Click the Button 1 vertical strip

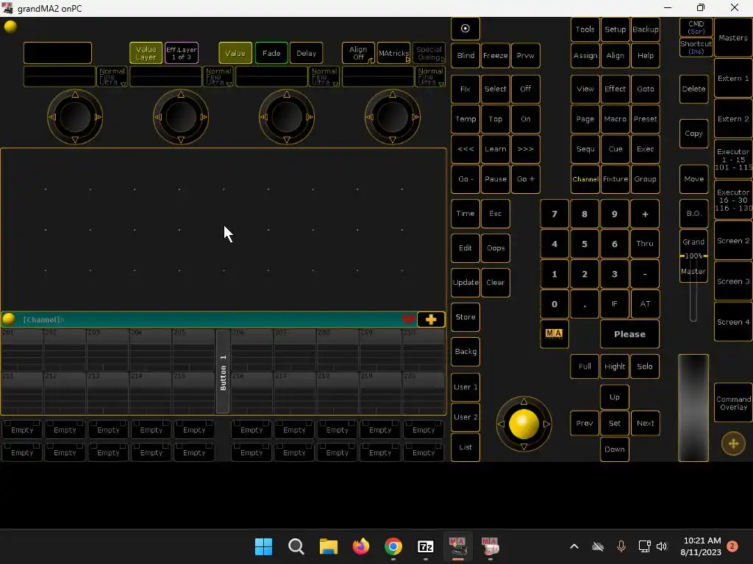[x=223, y=372]
